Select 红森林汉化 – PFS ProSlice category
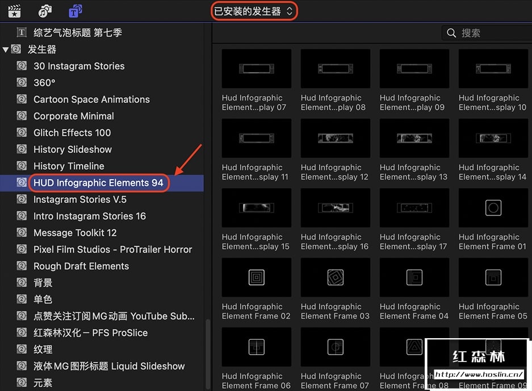 (x=91, y=332)
